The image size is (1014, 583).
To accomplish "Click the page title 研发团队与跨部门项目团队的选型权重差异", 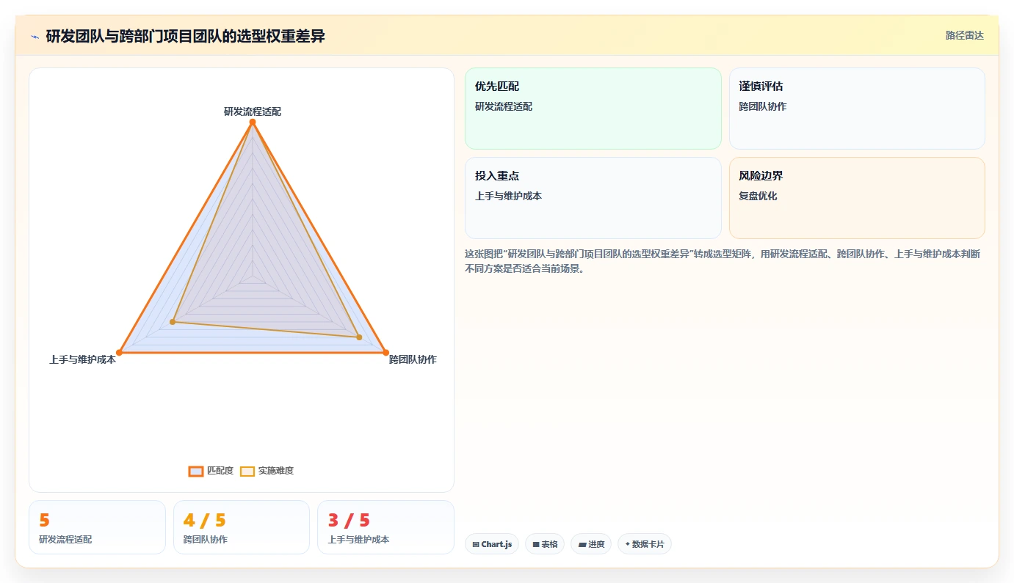I will pyautogui.click(x=185, y=36).
